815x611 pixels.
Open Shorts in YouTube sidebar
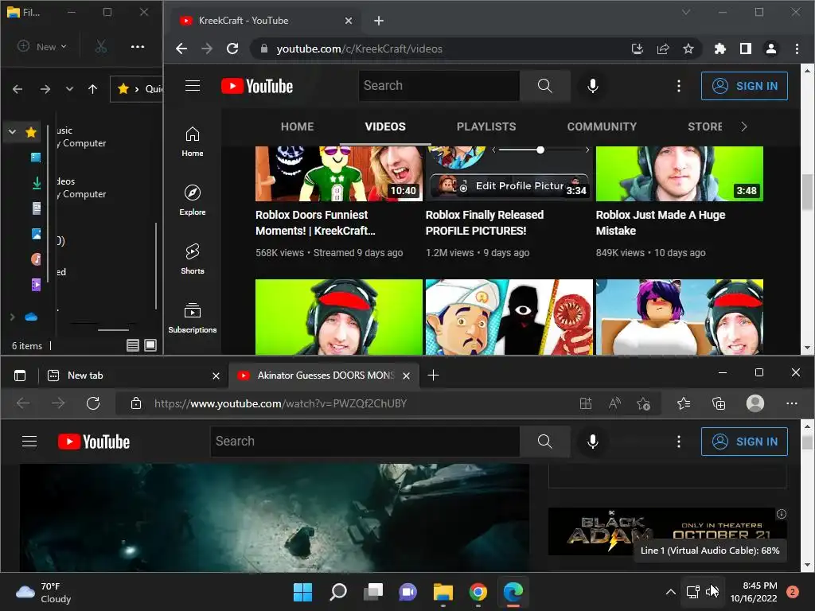click(193, 259)
